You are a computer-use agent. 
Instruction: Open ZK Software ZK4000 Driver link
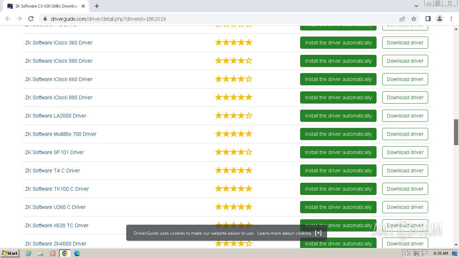click(x=56, y=244)
